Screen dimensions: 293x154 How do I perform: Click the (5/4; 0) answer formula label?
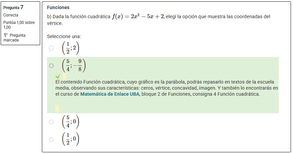click(x=71, y=122)
